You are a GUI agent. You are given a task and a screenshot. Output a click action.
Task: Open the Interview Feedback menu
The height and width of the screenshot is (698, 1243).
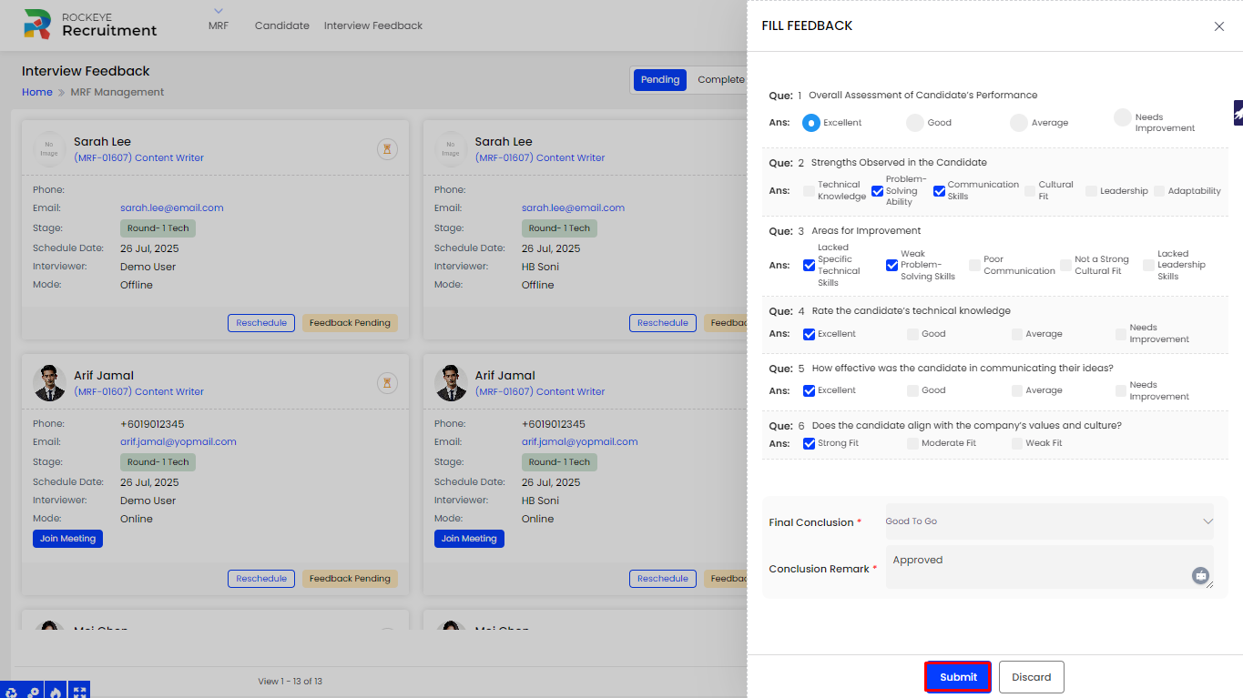pos(373,25)
